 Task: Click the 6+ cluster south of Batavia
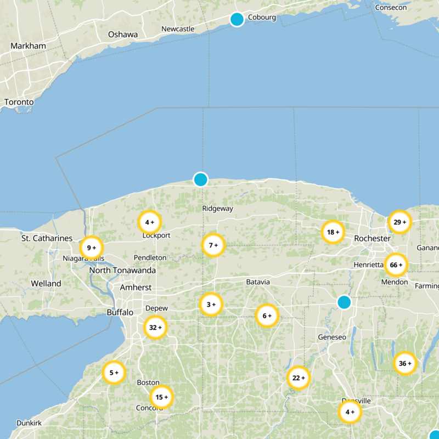(x=267, y=316)
